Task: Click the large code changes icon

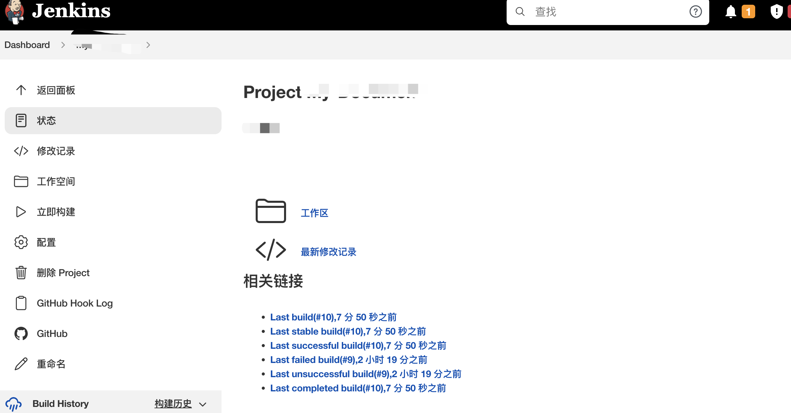Action: (x=271, y=250)
